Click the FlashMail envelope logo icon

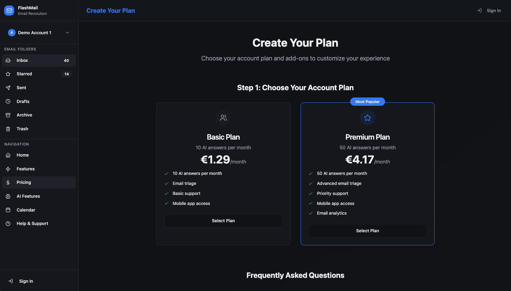9,10
